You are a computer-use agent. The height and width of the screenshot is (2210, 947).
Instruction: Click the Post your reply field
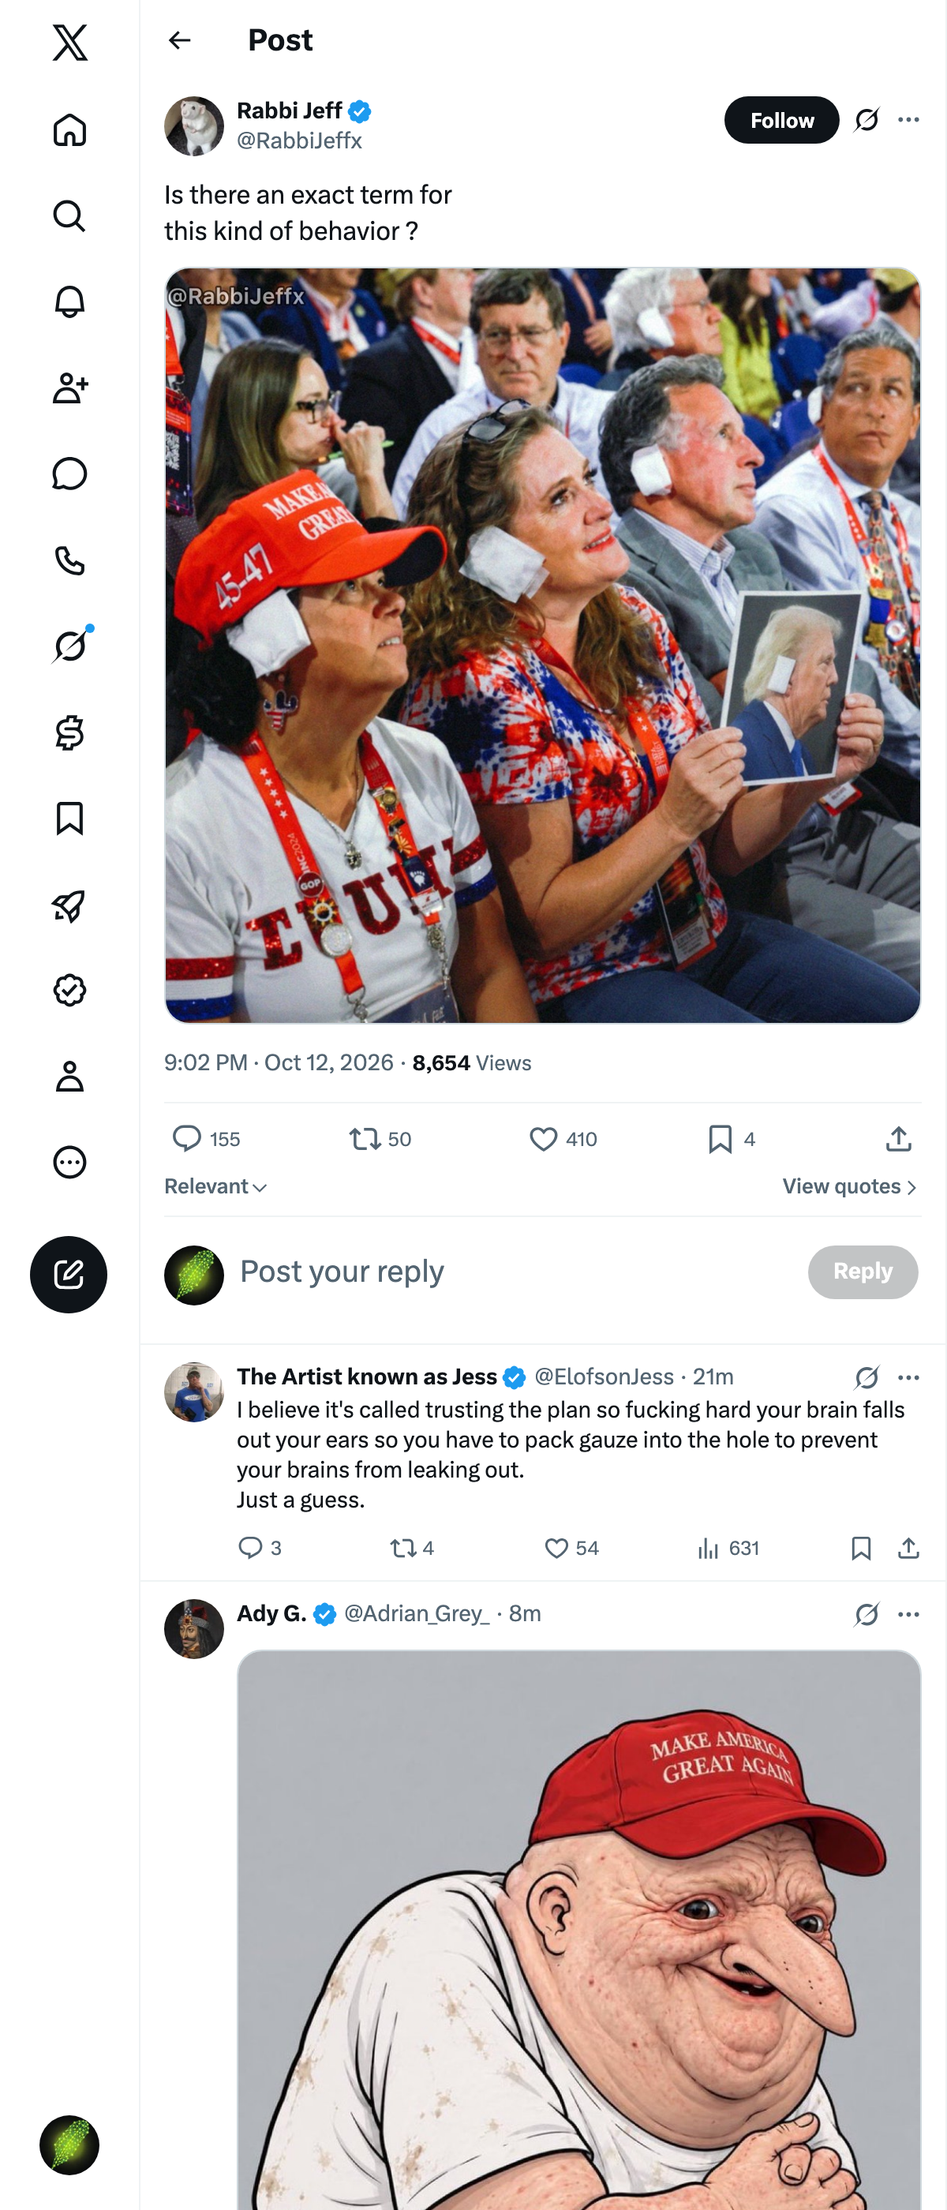click(x=515, y=1272)
